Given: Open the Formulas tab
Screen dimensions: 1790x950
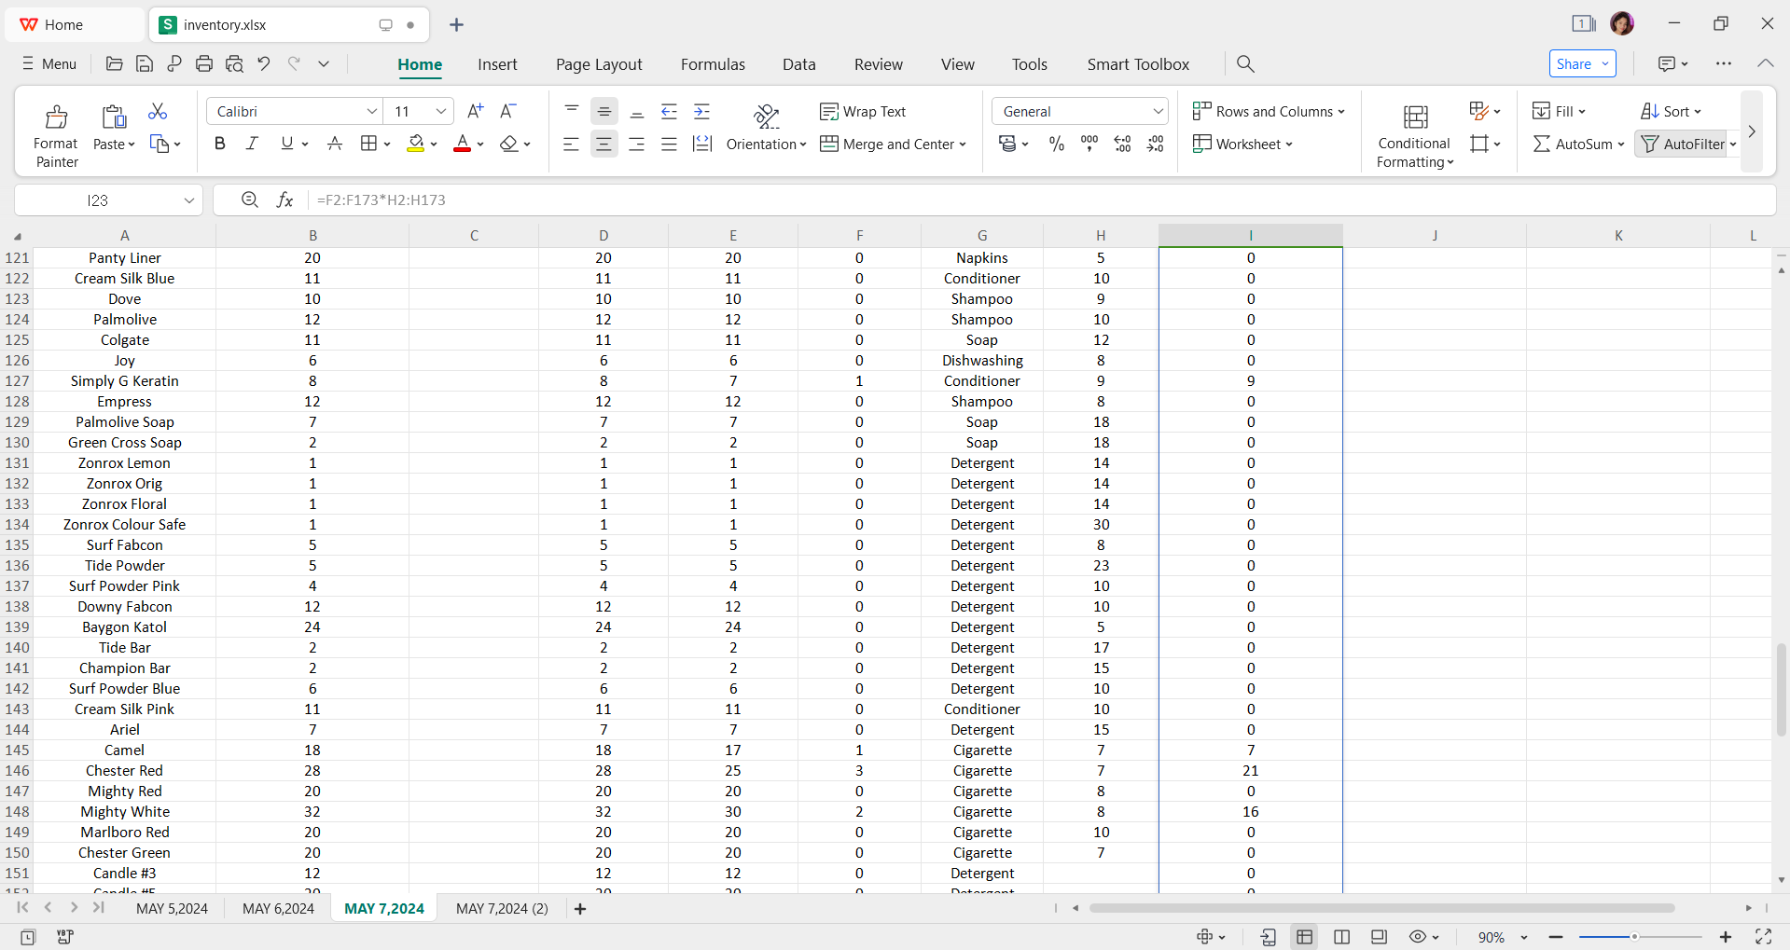Looking at the screenshot, I should (x=713, y=64).
